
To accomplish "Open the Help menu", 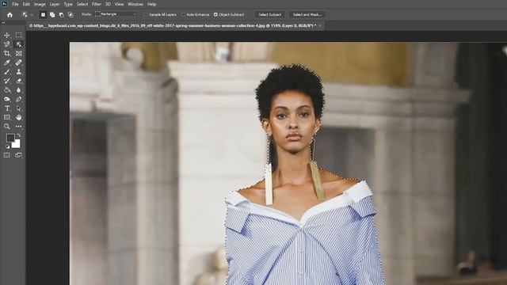I will click(x=151, y=4).
